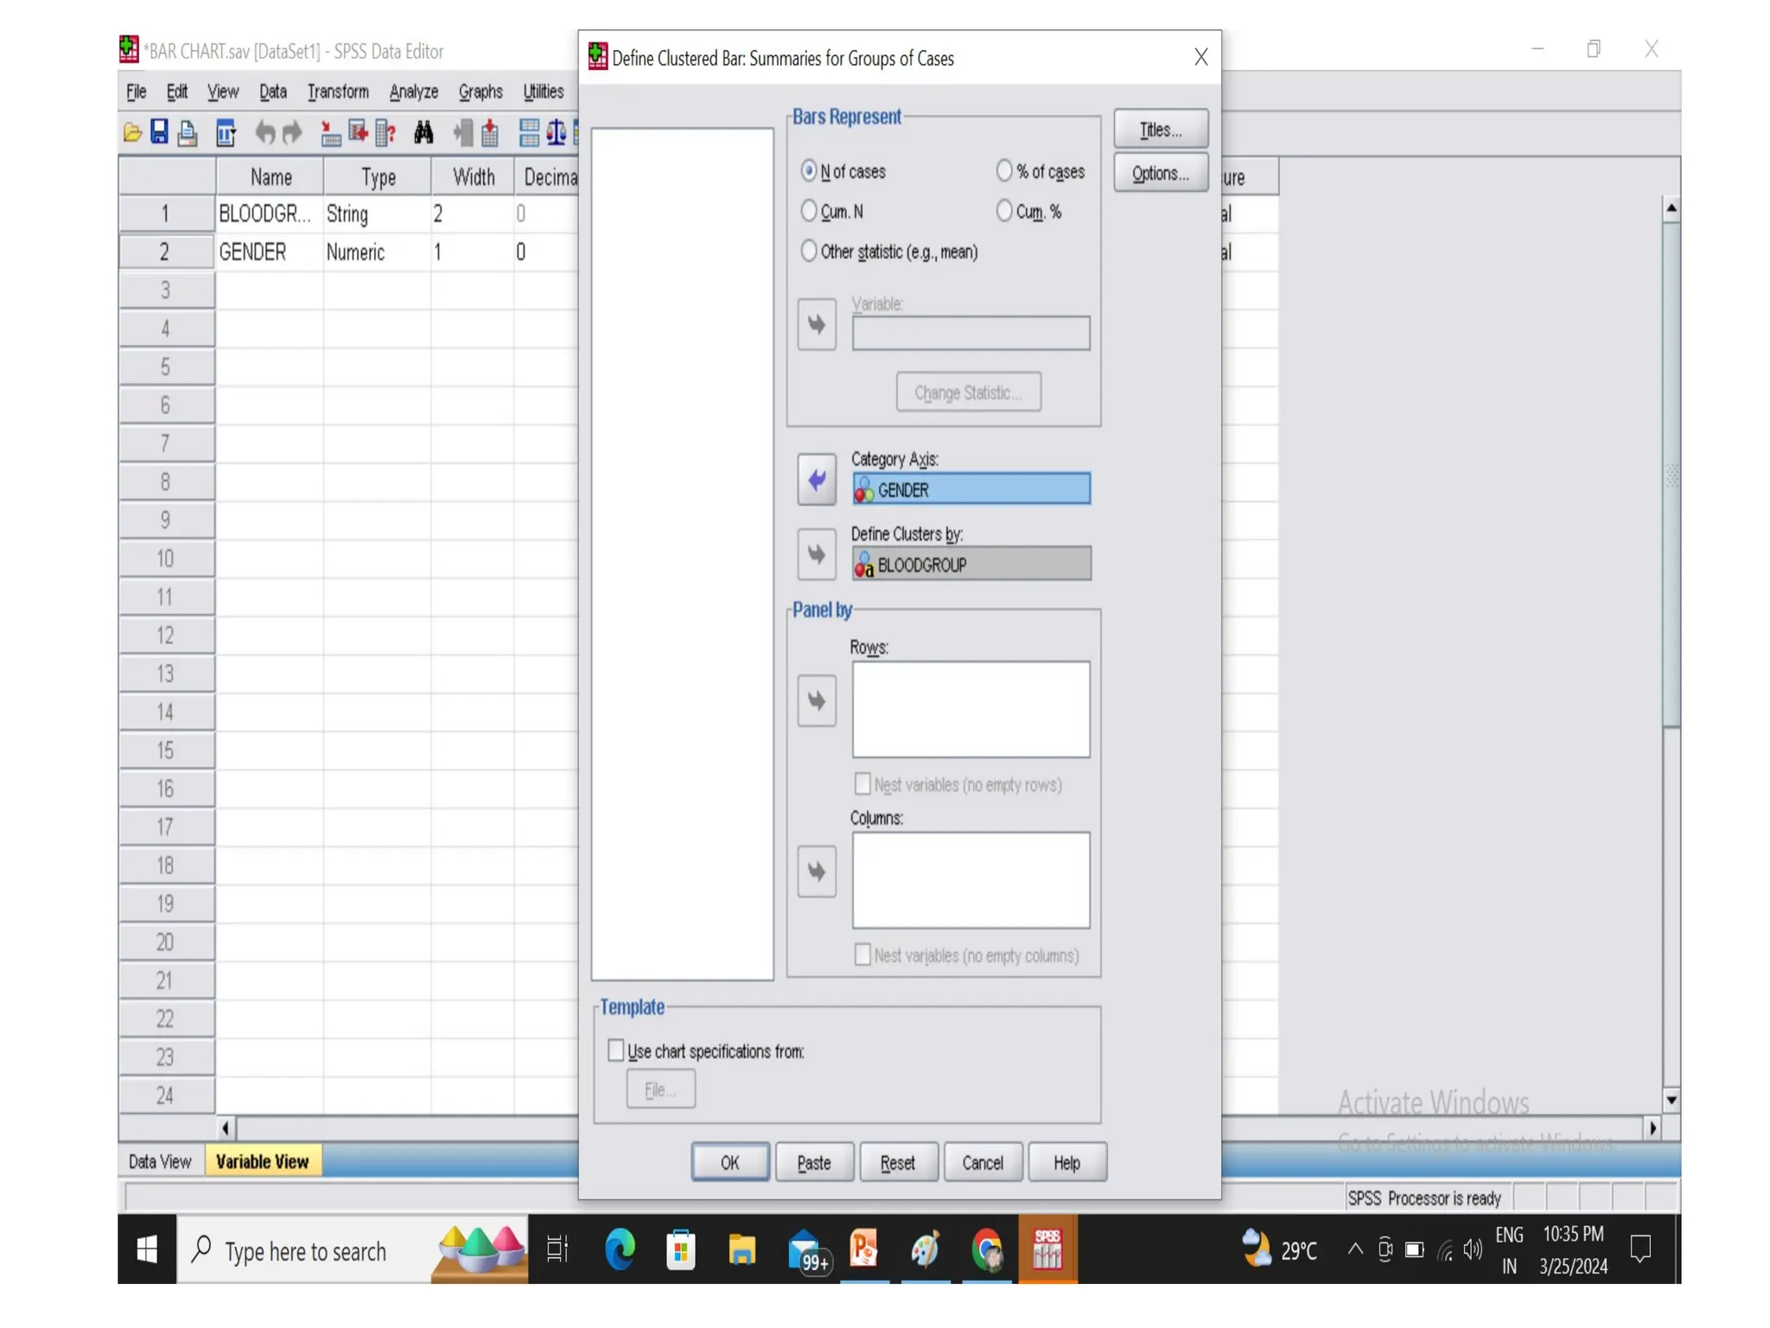1770x1328 pixels.
Task: Click the arrow button beside Panel Rows box
Action: [x=816, y=700]
